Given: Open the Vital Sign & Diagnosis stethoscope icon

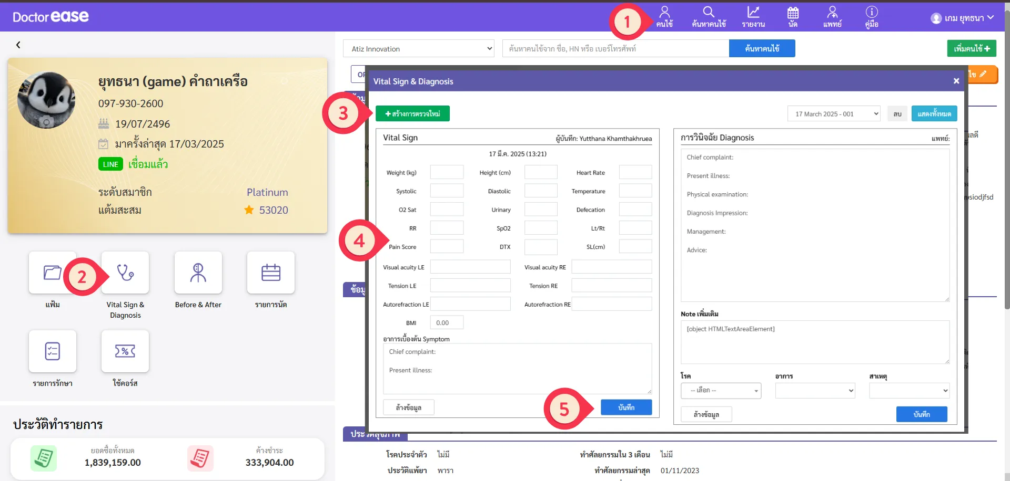Looking at the screenshot, I should coord(125,273).
